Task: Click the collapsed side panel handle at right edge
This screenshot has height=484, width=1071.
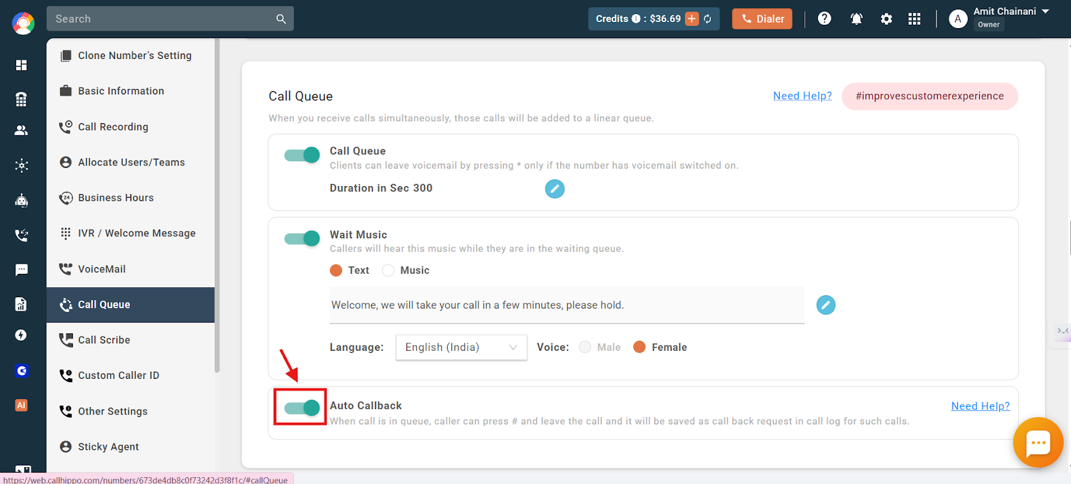Action: tap(1062, 331)
